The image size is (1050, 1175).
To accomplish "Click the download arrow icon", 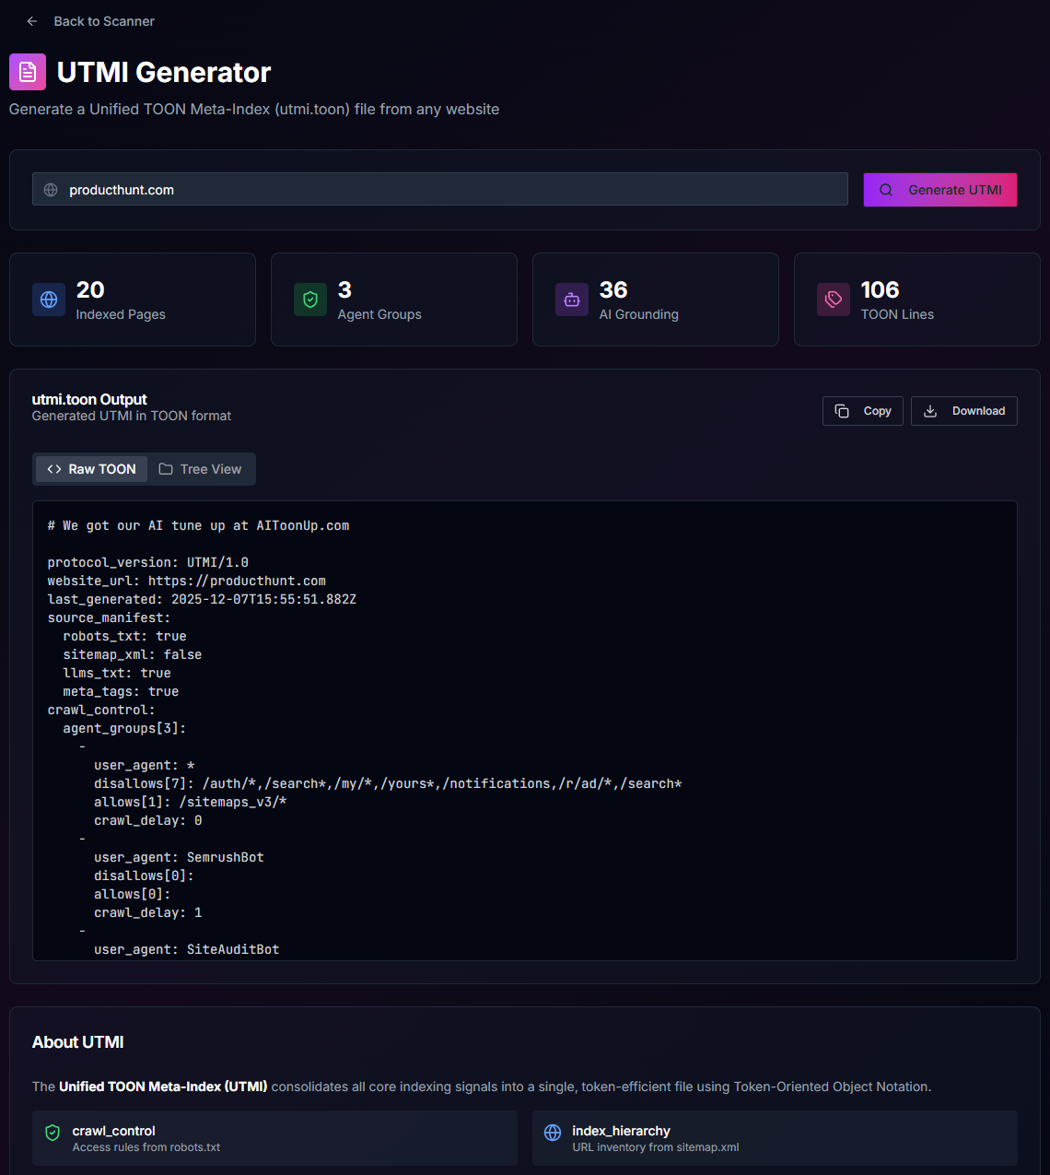I will [930, 411].
